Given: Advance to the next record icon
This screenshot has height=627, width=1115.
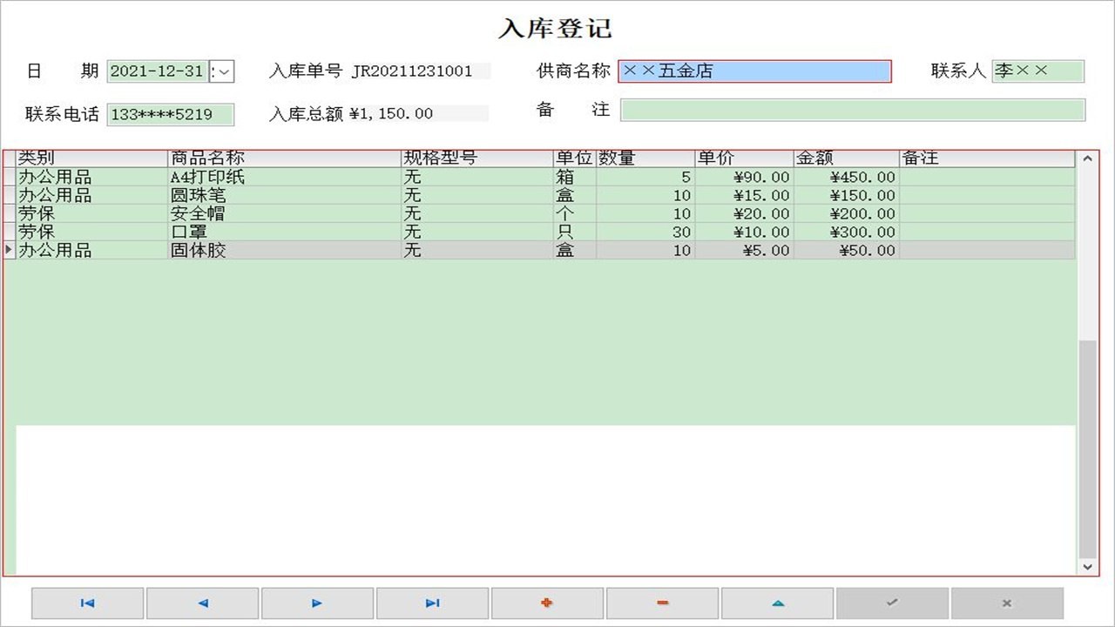Looking at the screenshot, I should coord(316,603).
